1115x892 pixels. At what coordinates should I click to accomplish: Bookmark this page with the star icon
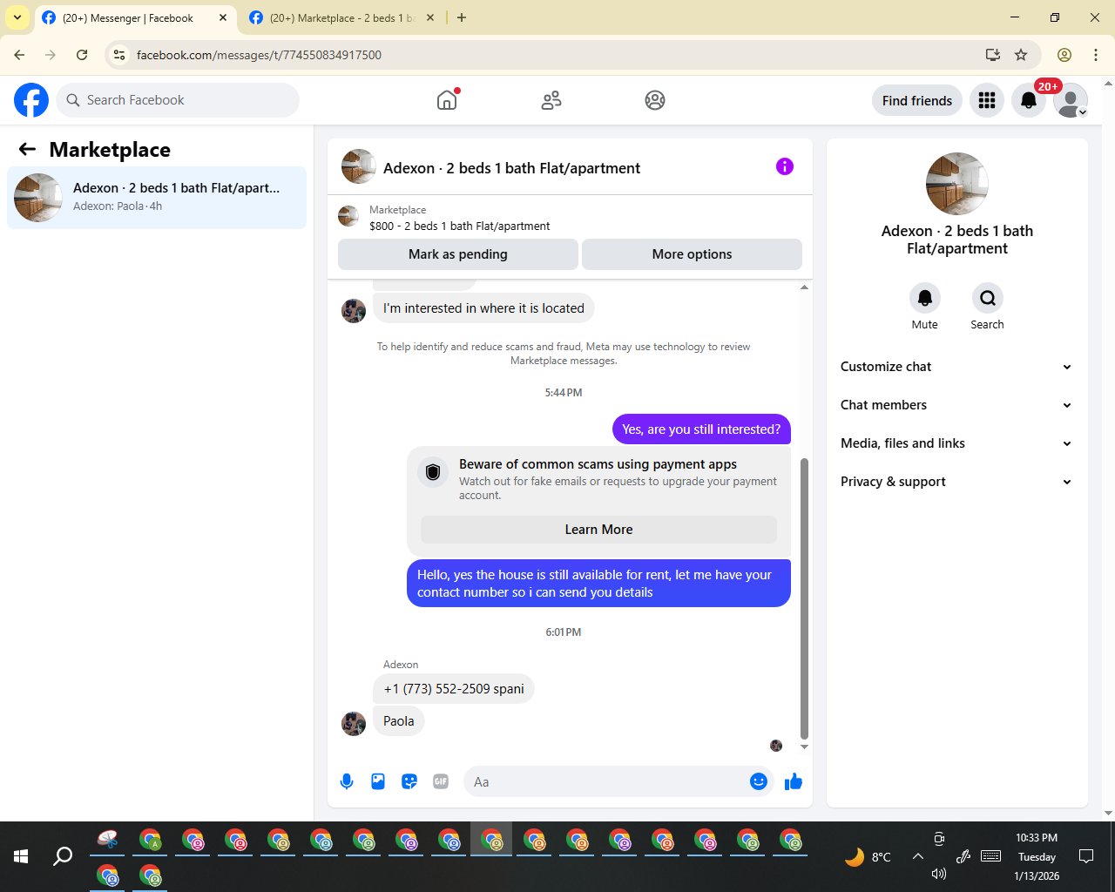pyautogui.click(x=1021, y=55)
